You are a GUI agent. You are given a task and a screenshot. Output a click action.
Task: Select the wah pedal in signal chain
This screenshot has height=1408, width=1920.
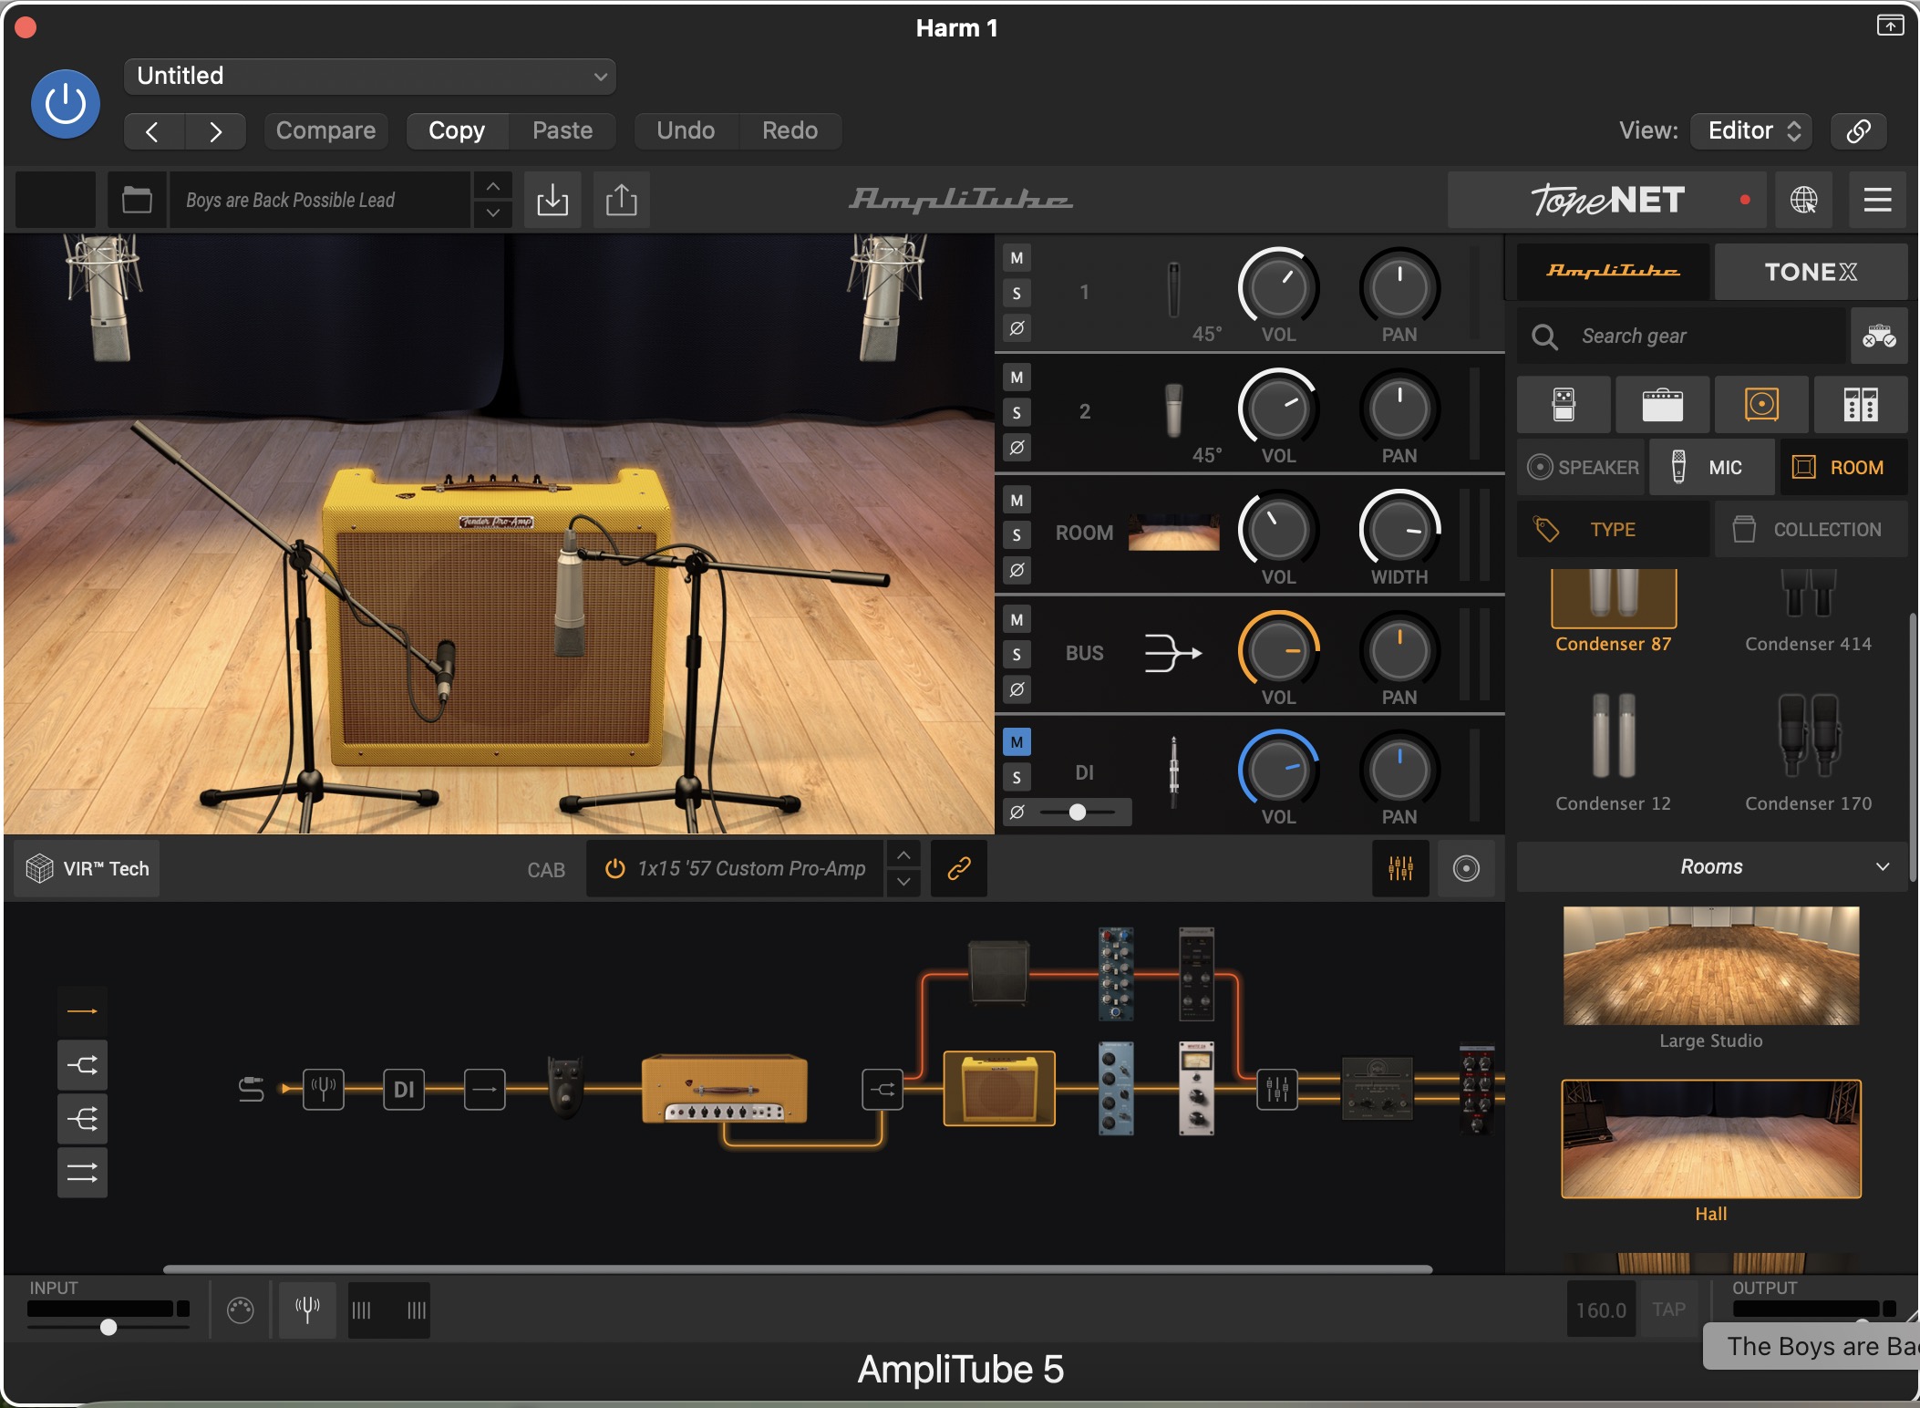point(565,1087)
